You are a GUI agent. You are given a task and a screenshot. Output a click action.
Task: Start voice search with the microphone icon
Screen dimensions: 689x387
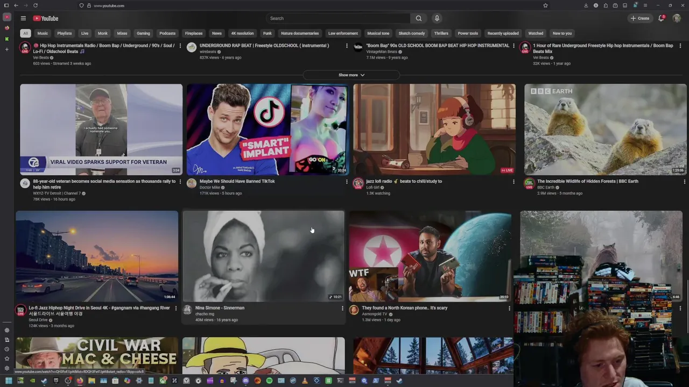tap(437, 18)
